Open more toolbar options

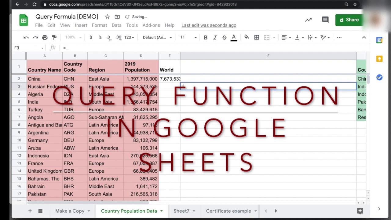(339, 37)
